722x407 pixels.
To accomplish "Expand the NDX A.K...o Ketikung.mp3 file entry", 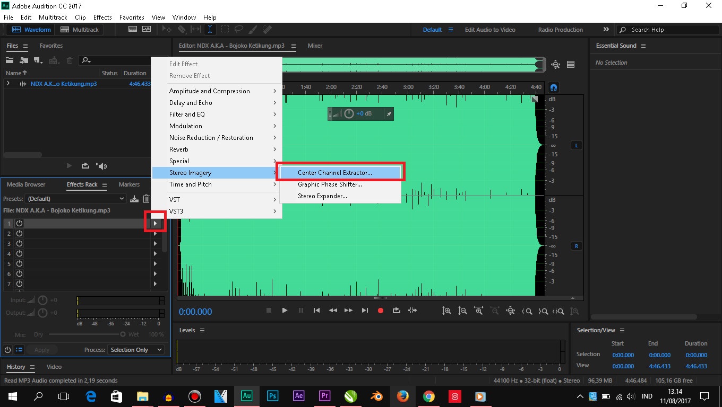I will coord(8,83).
